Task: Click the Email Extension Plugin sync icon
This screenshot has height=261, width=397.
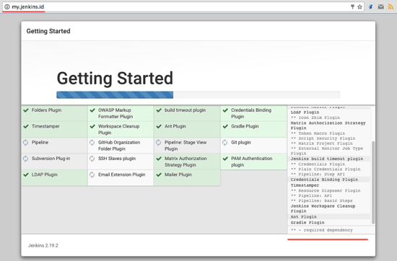Action: [x=92, y=174]
